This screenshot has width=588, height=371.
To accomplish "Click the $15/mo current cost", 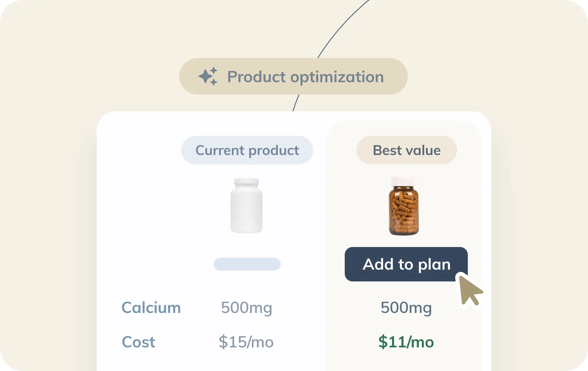I will click(246, 342).
